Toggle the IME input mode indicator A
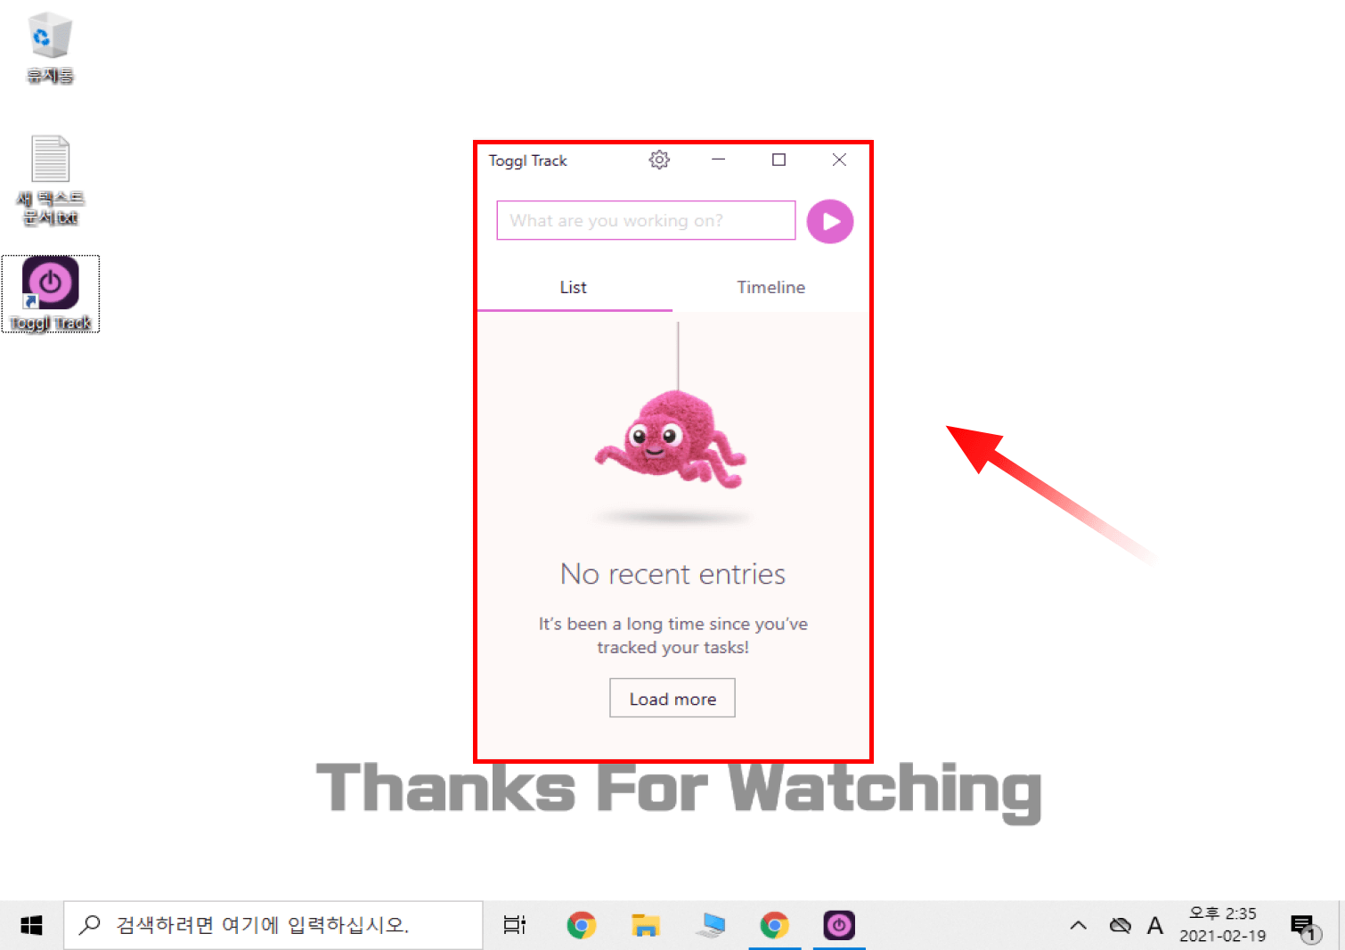Image resolution: width=1345 pixels, height=950 pixels. click(x=1155, y=926)
